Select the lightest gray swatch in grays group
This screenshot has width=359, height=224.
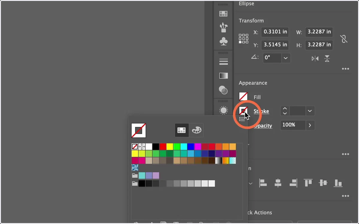212,183
